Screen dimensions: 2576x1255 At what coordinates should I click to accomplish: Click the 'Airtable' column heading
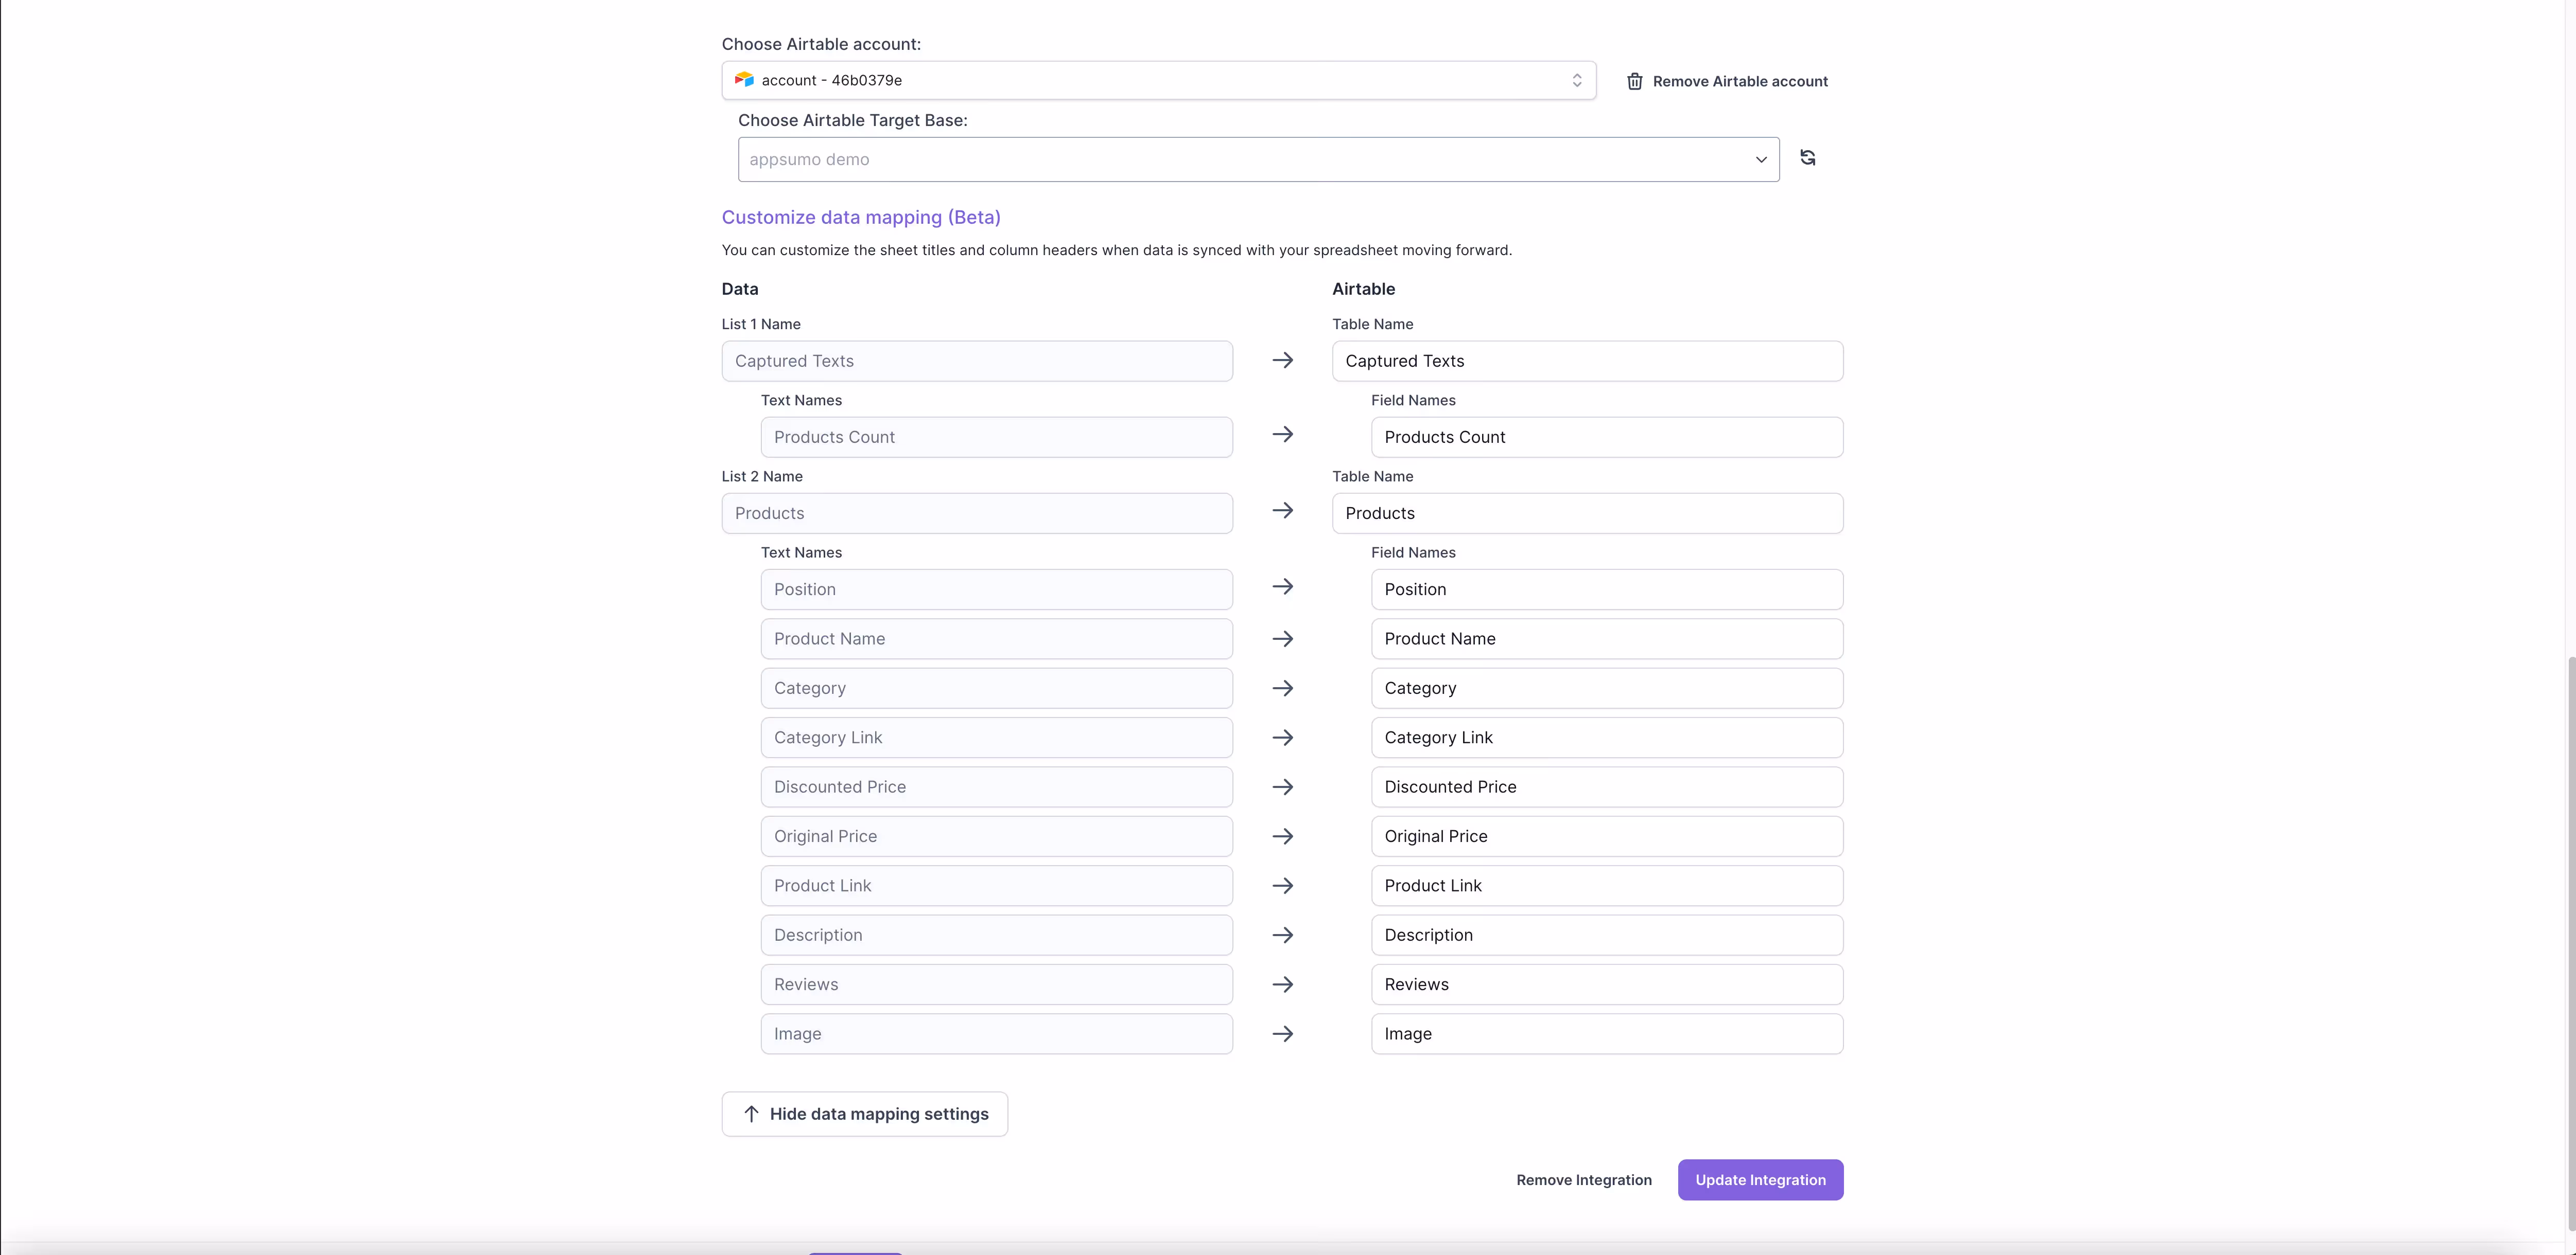pos(1363,289)
